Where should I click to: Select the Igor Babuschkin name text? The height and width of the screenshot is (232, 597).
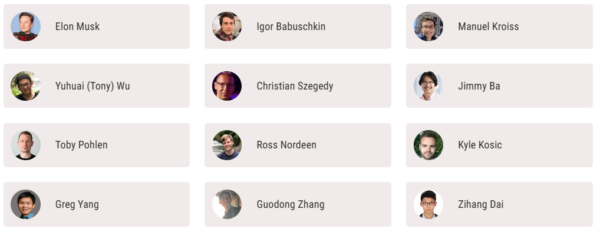click(291, 26)
